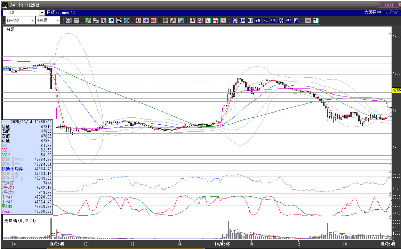The image size is (401, 249).
Task: Open settings with the wrench icon
Action: [x=173, y=21]
